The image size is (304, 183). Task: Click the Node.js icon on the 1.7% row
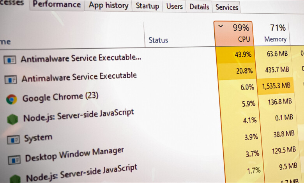[15, 179]
